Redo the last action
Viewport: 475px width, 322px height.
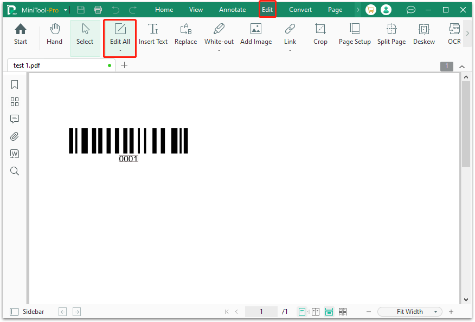(x=133, y=10)
